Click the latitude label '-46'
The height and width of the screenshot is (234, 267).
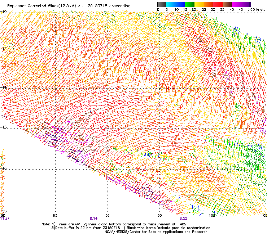click(x=3, y=127)
